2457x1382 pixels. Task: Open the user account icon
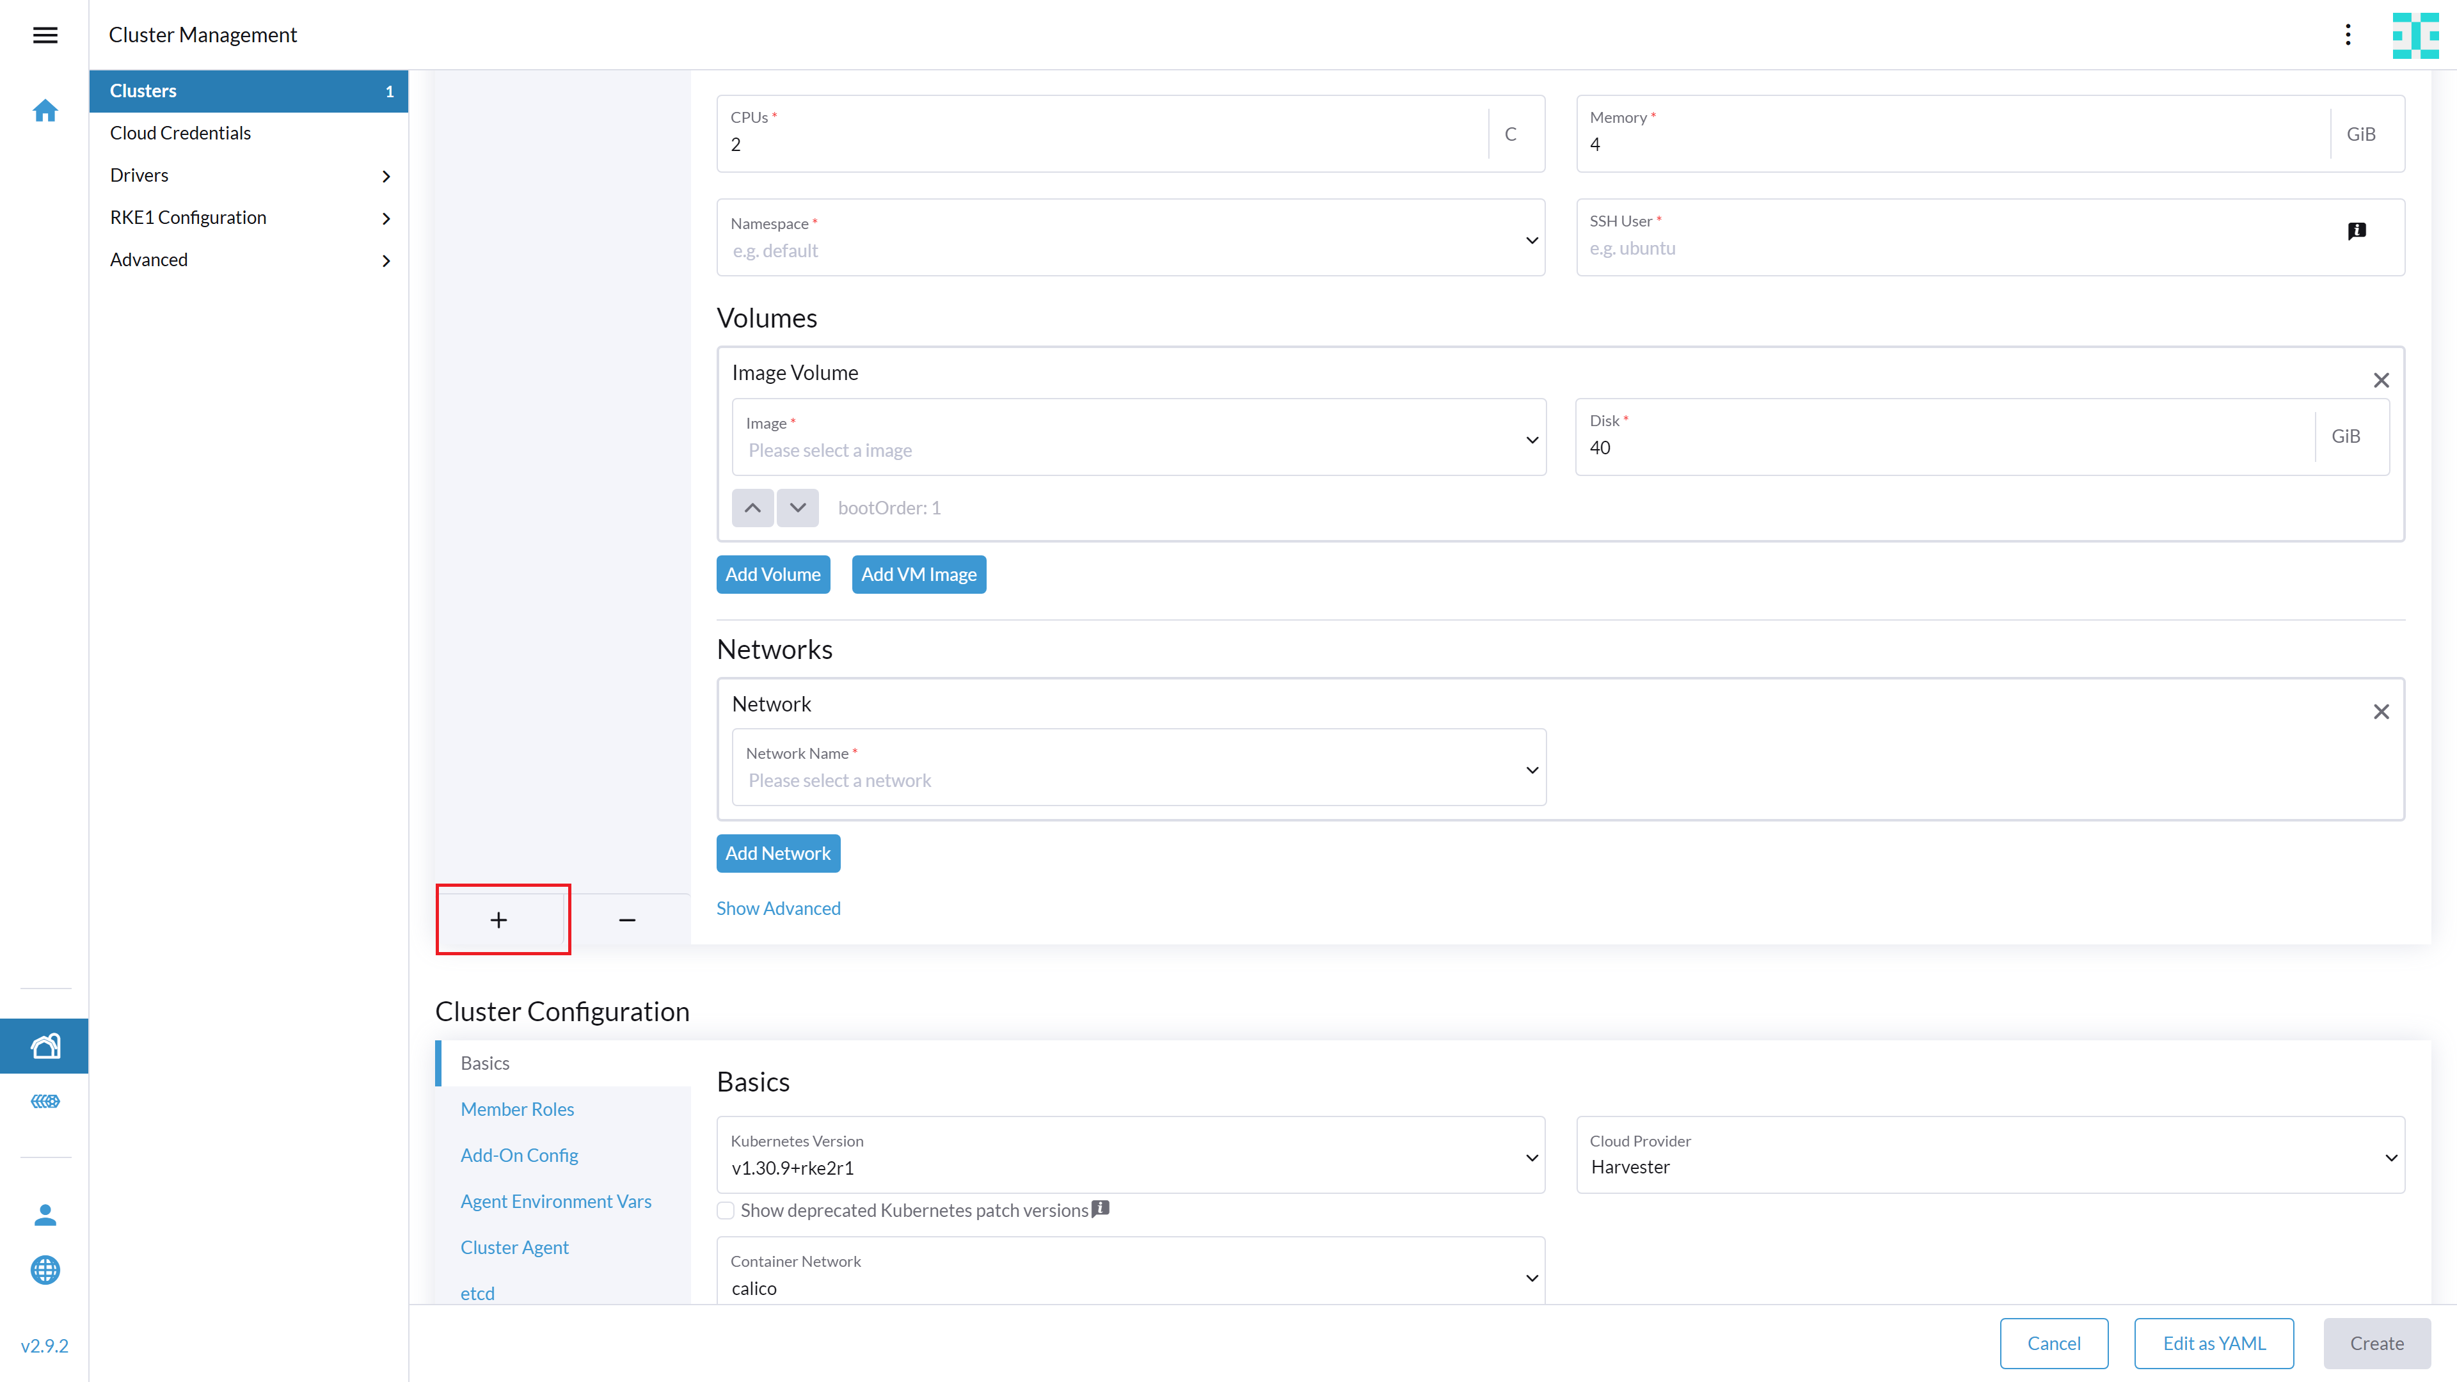tap(45, 1214)
